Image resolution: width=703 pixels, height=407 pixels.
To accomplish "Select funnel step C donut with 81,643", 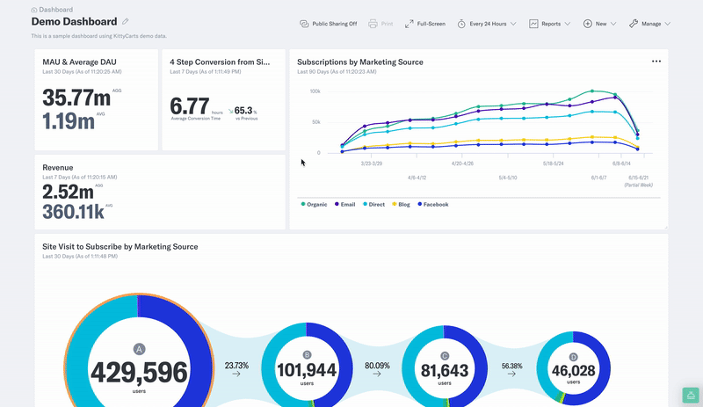I will [445, 366].
